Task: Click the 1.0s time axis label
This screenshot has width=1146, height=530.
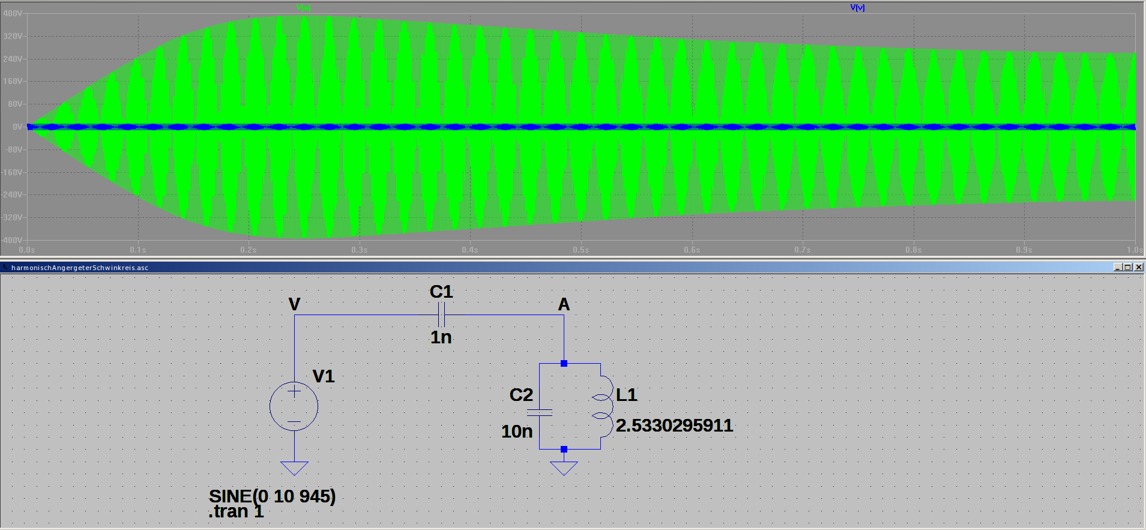Action: 1135,250
